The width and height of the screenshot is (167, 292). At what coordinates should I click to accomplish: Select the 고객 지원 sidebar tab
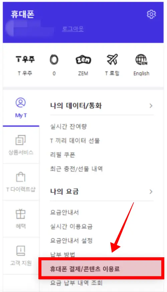(21, 256)
